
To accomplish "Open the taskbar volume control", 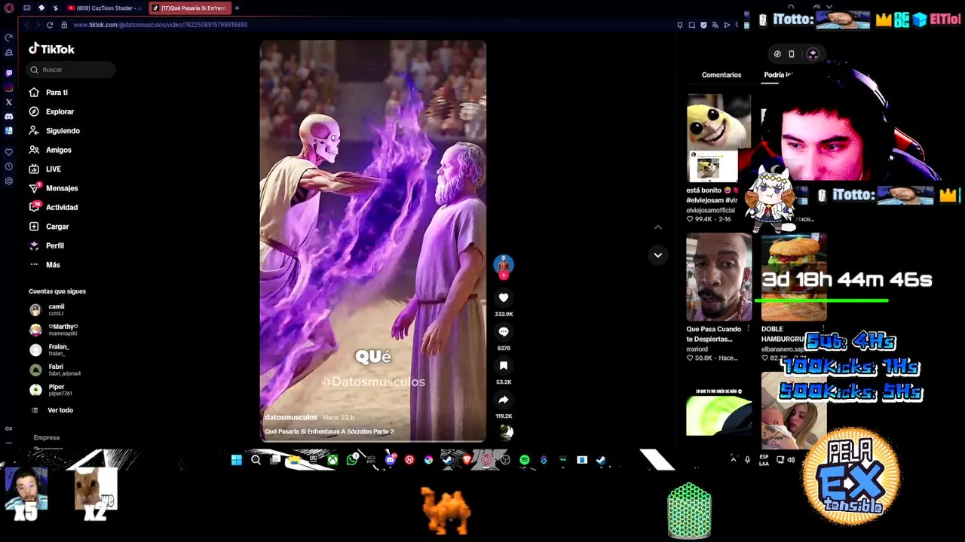I will [791, 459].
